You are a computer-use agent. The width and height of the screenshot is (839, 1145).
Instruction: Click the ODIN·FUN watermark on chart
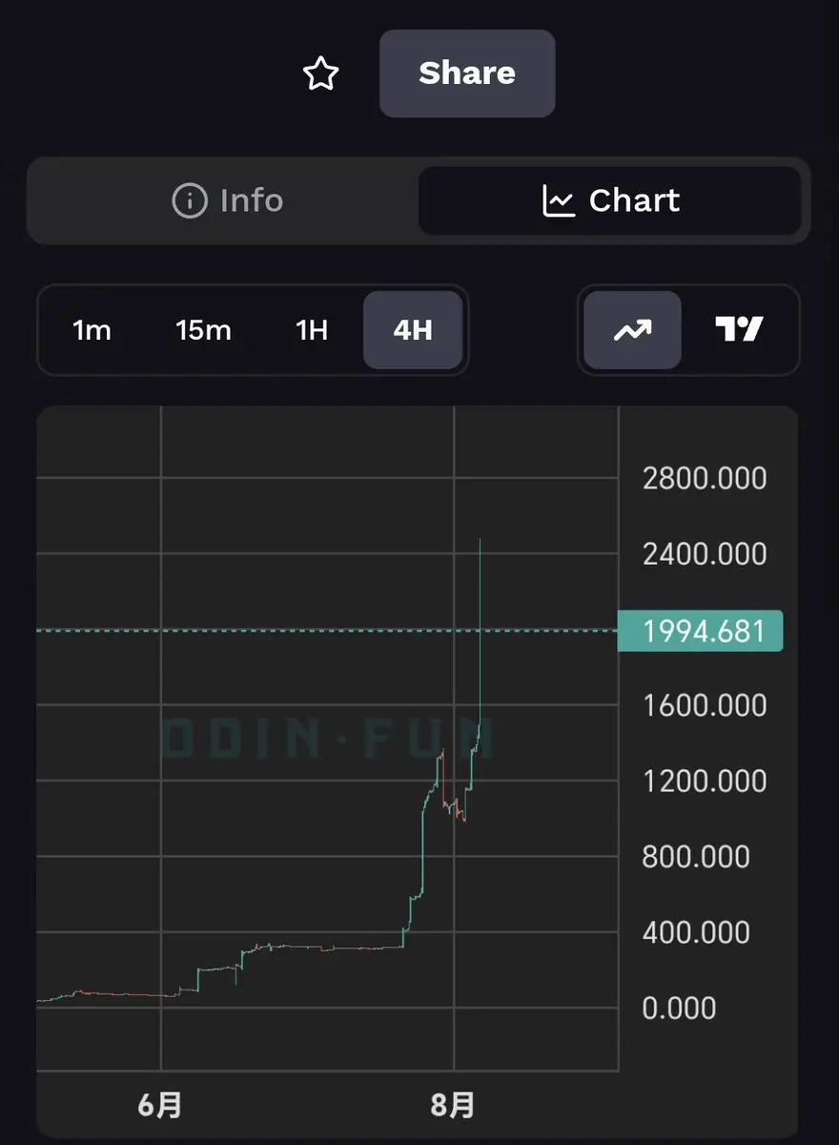coord(330,738)
